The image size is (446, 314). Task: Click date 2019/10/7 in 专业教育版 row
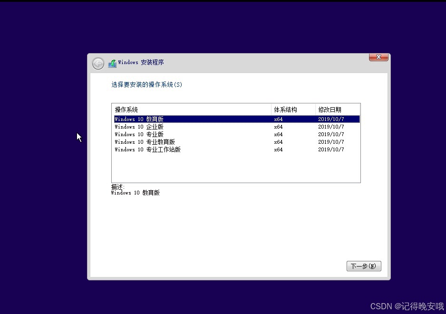[x=331, y=142]
